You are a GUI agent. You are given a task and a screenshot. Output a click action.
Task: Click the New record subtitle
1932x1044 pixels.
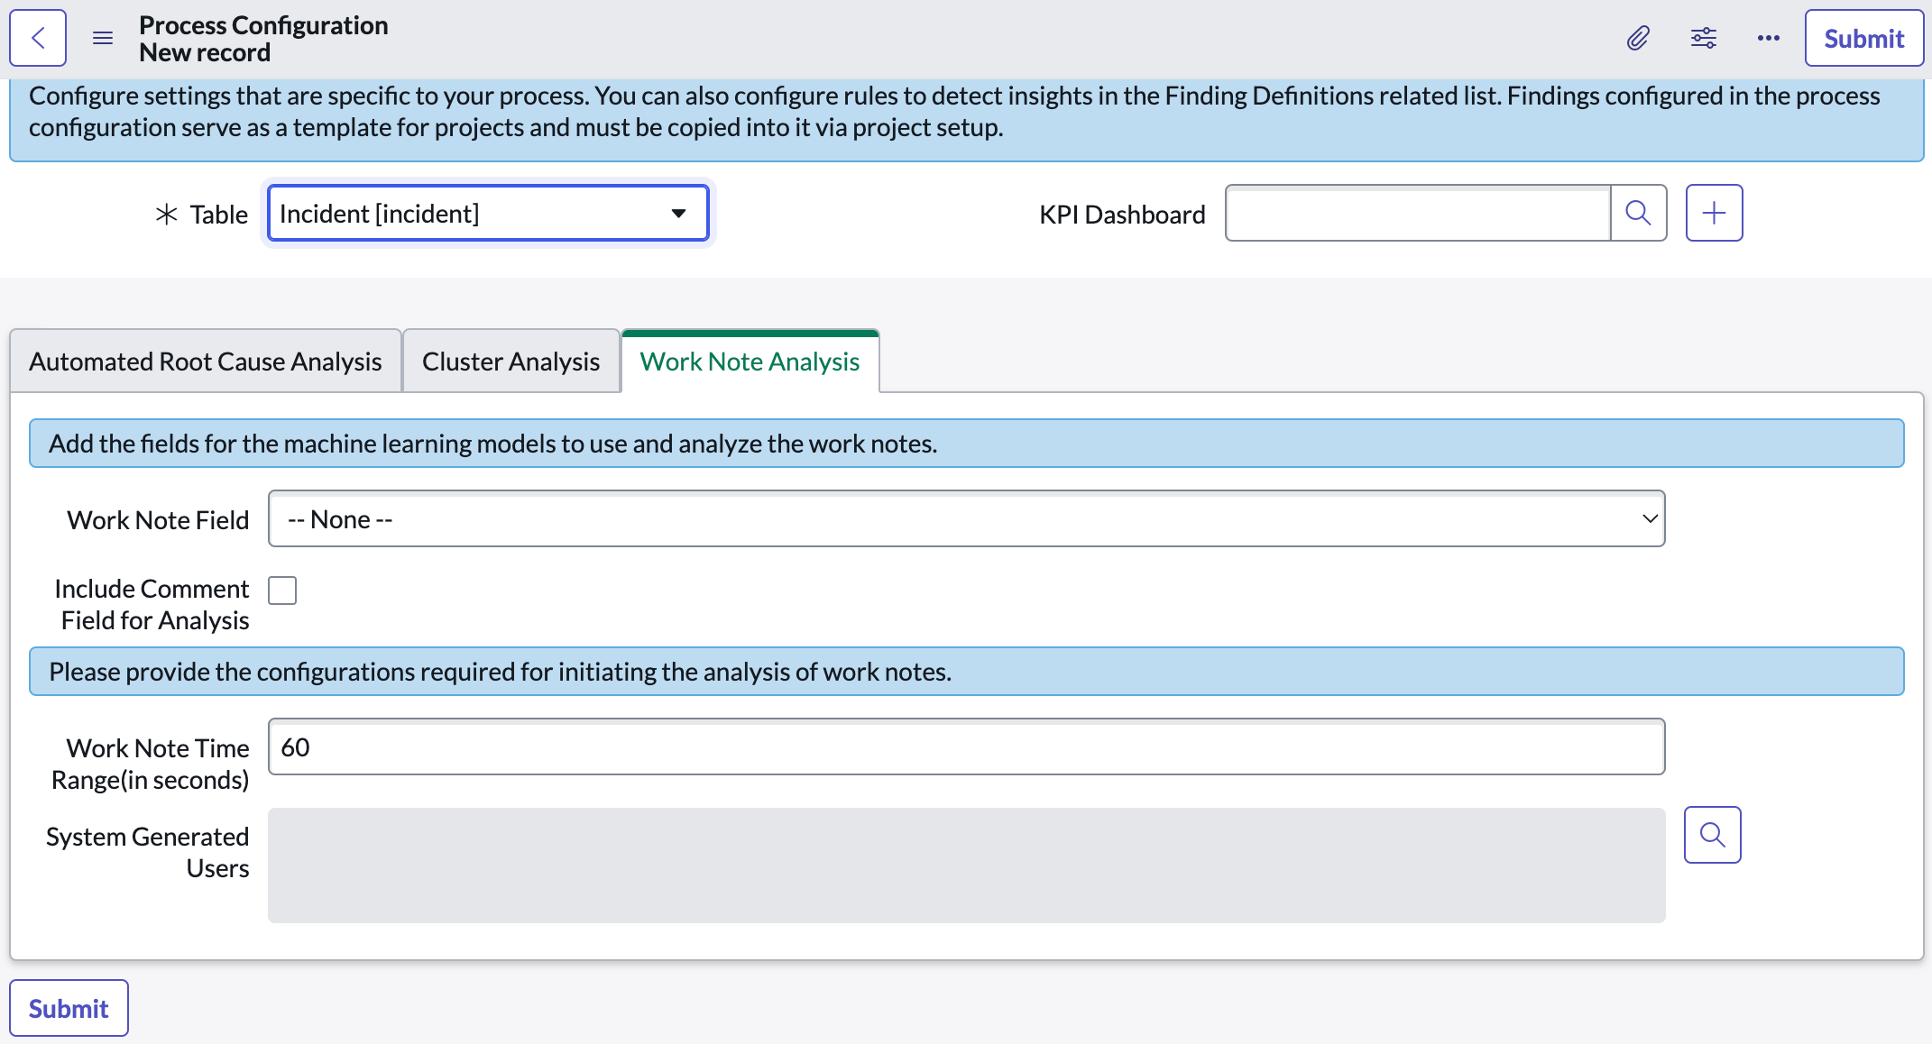point(205,52)
